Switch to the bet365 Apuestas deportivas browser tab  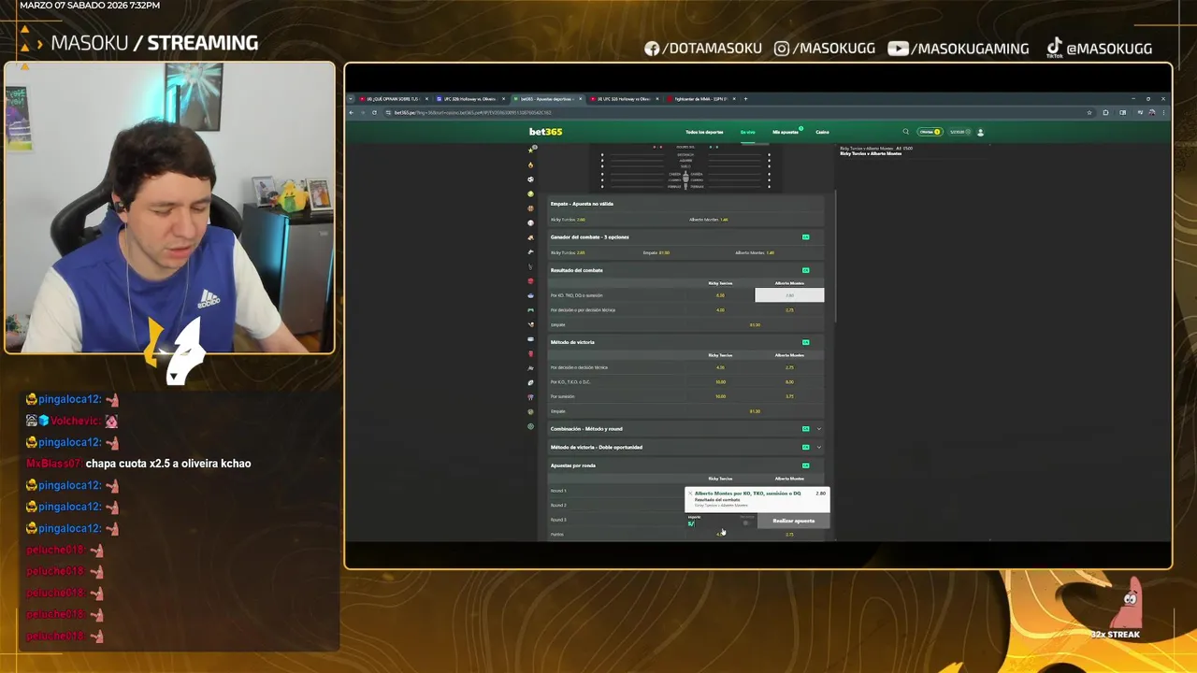pyautogui.click(x=546, y=98)
